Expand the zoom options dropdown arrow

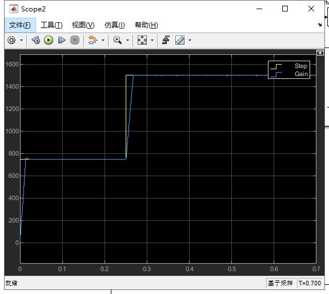127,40
